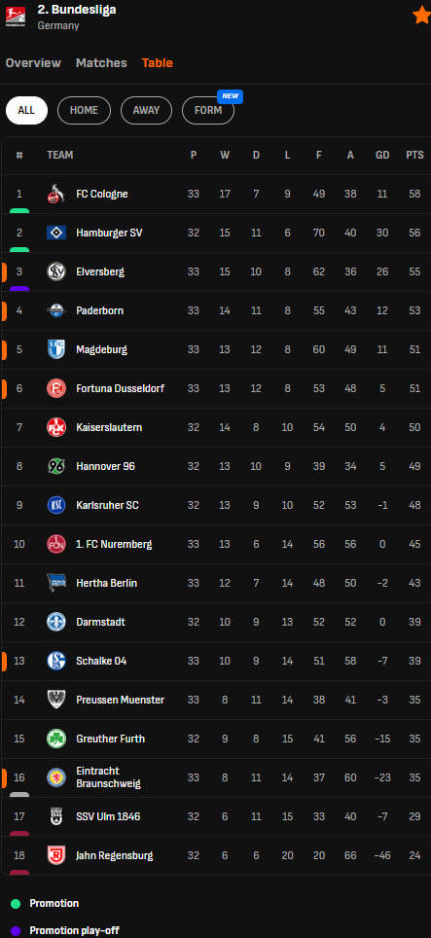Click the Jahn Regensburg club crest
Screen dimensions: 431x938
pyautogui.click(x=56, y=855)
